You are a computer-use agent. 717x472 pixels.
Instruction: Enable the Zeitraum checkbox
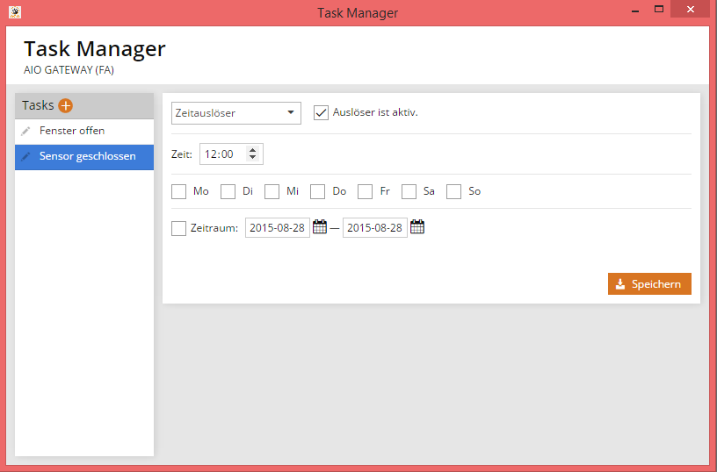[x=179, y=228]
